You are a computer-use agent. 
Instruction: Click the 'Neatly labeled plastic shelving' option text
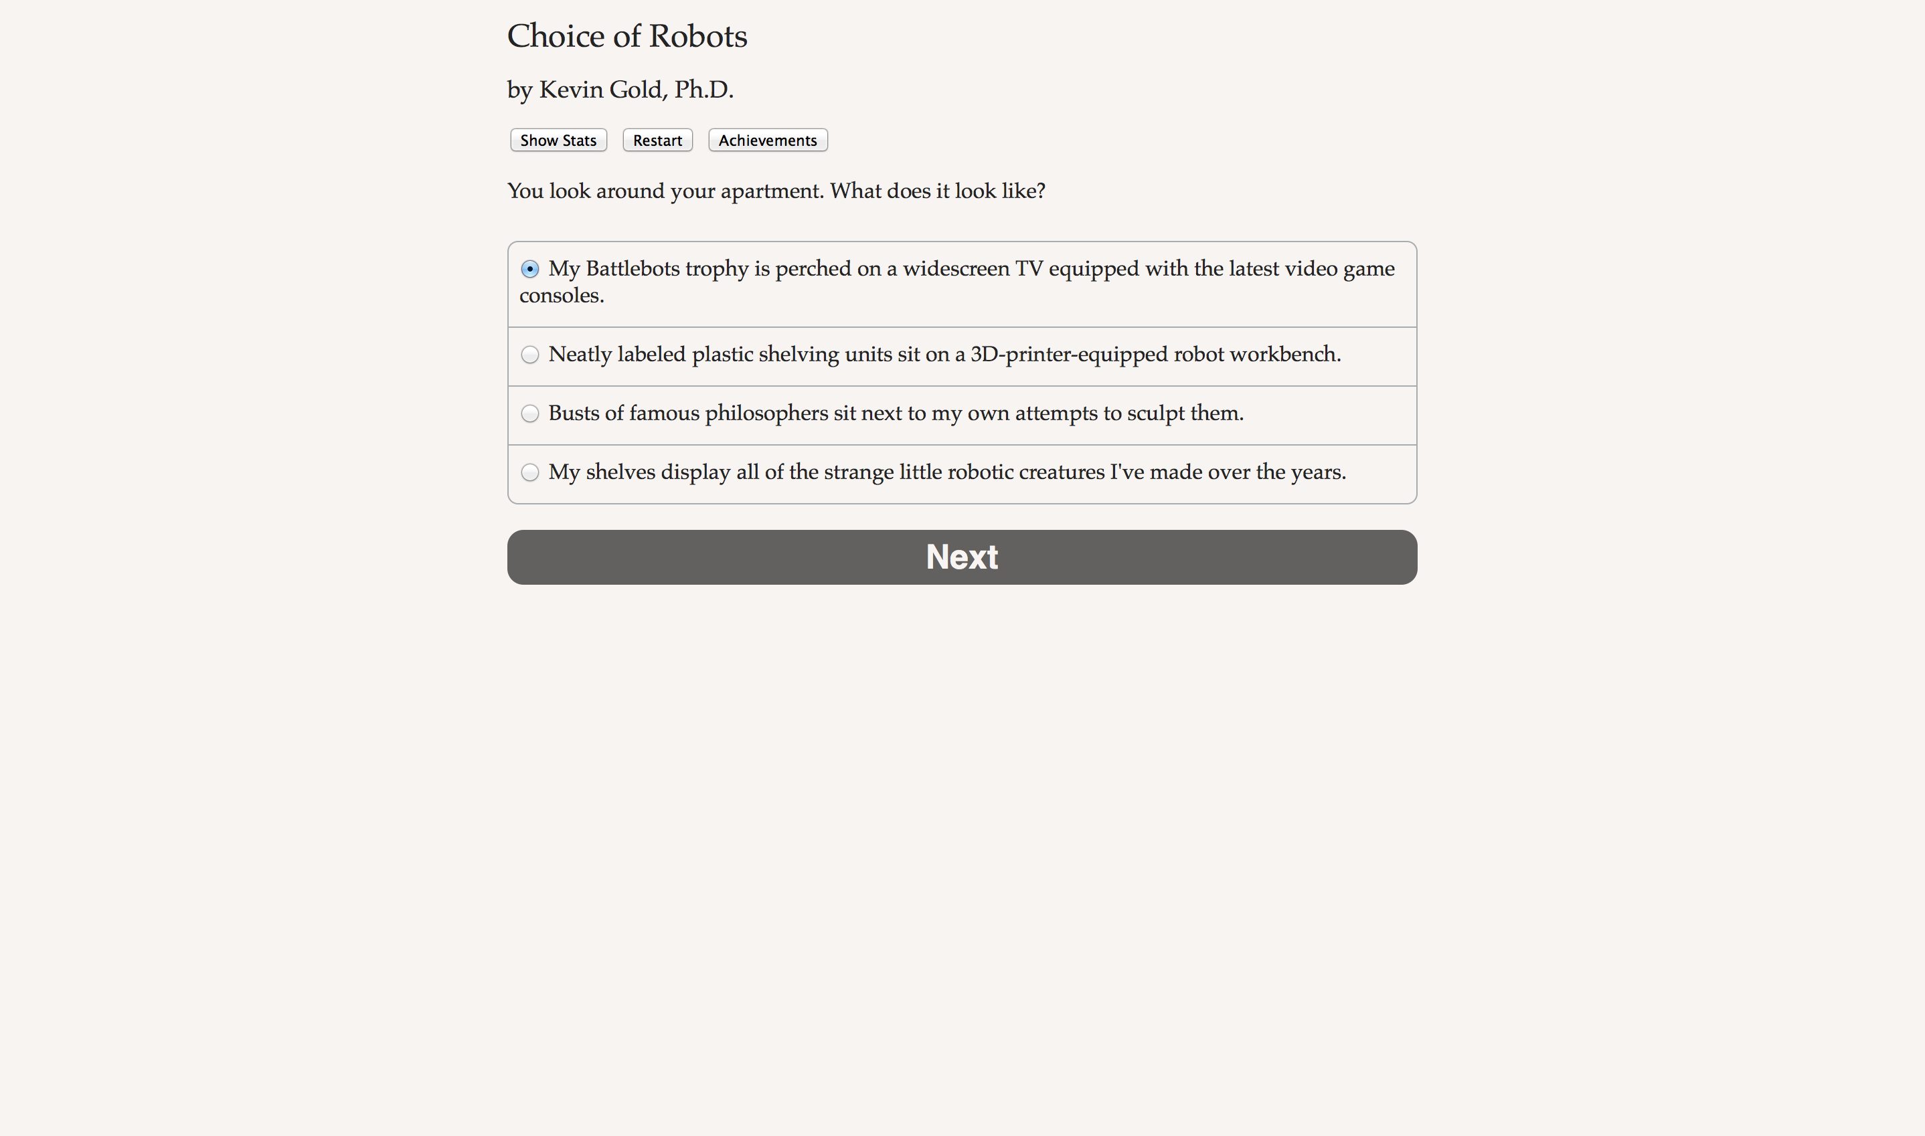944,355
